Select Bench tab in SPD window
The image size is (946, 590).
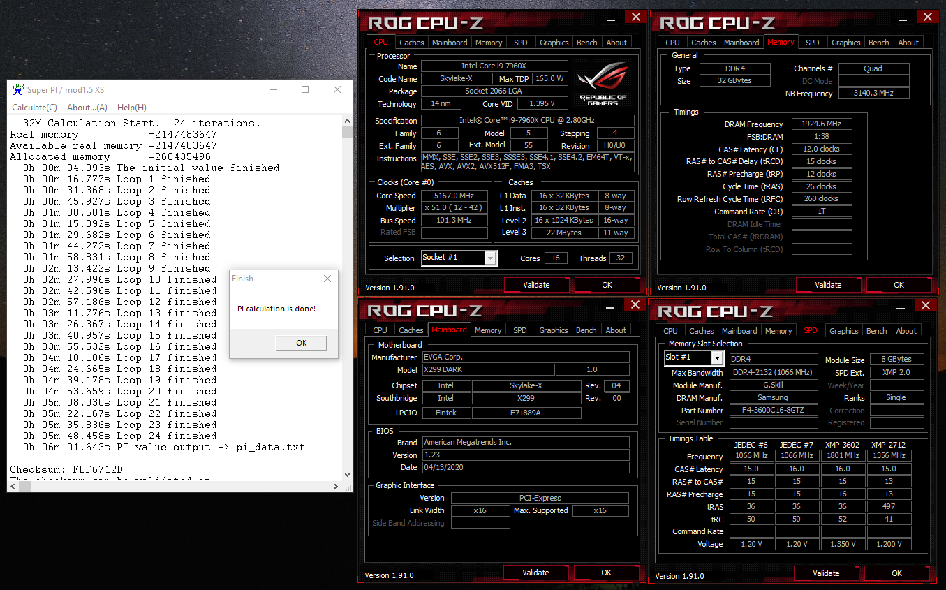(877, 331)
